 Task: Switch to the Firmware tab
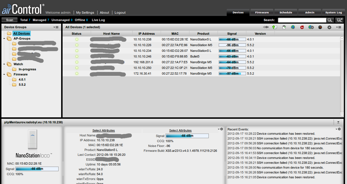tap(262, 12)
